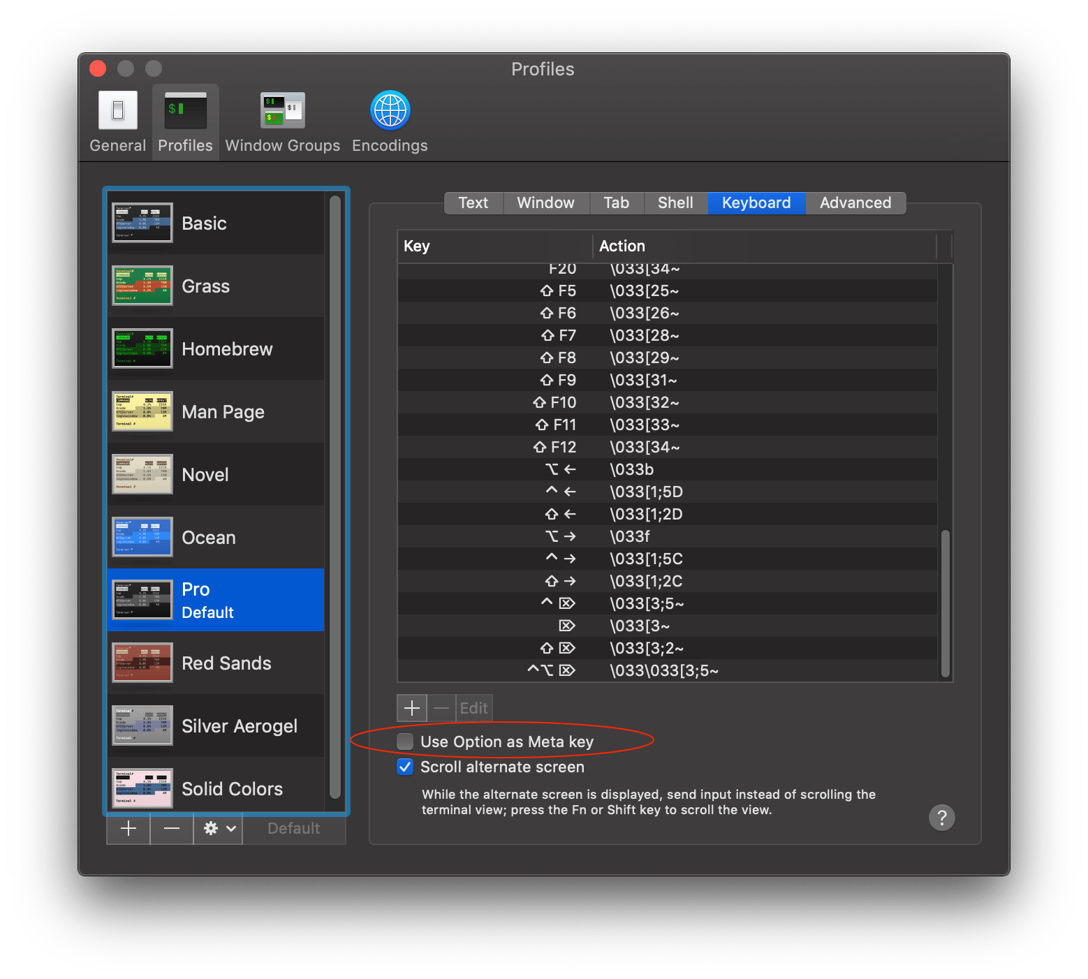This screenshot has height=979, width=1088.
Task: Switch to the Advanced tab
Action: tap(855, 203)
